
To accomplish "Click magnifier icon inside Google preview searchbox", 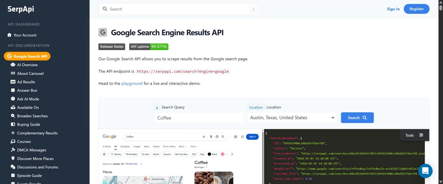I will click(x=223, y=137).
